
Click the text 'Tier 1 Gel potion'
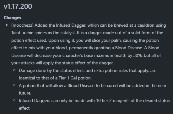(75, 78)
